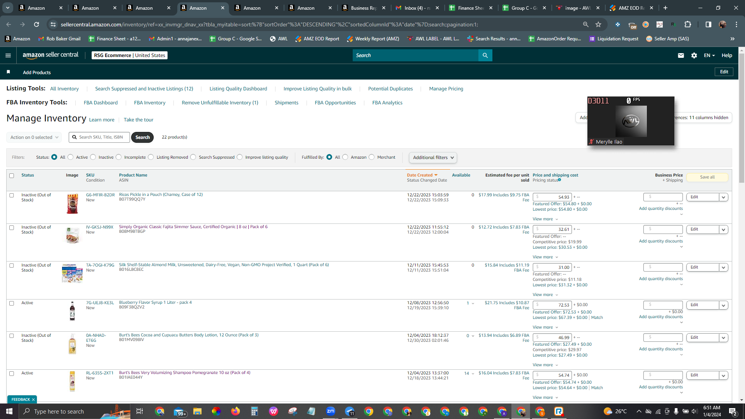This screenshot has height=419, width=745.
Task: Click the Search SKU, Title, ISBN field
Action: (x=99, y=137)
